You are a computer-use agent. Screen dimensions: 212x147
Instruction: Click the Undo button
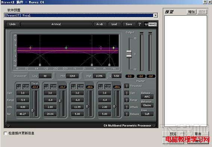13,24
